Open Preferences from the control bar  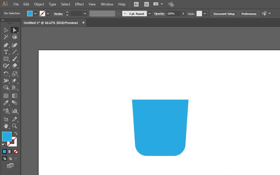(249, 14)
